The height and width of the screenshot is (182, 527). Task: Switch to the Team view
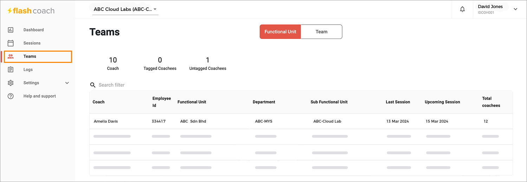click(x=321, y=32)
